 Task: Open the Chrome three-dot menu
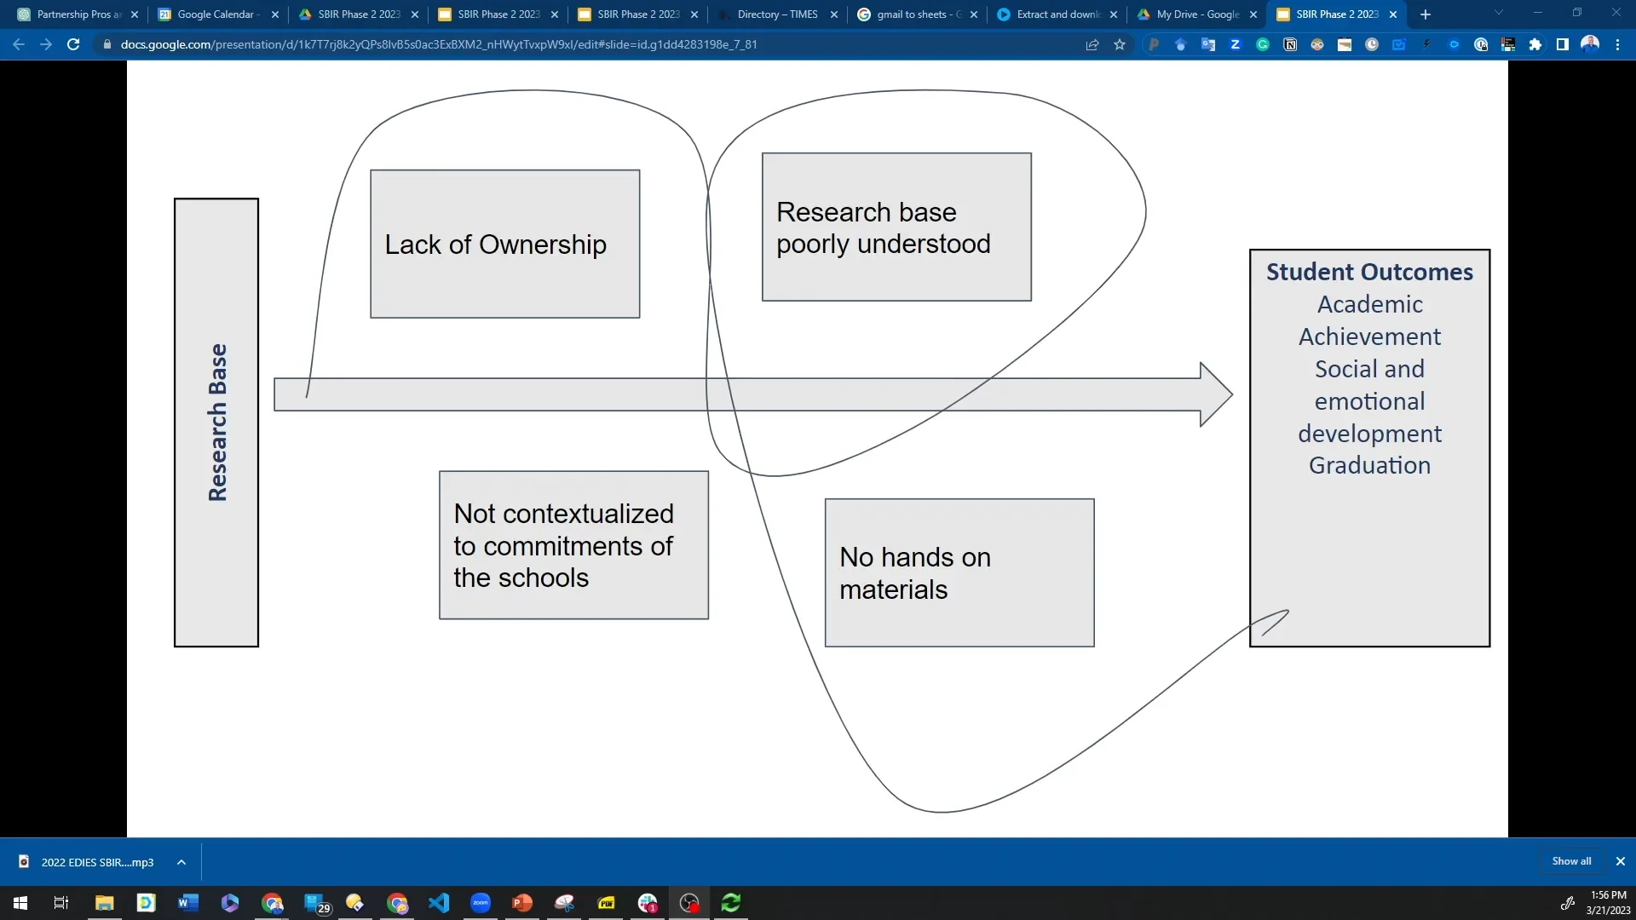(1617, 44)
